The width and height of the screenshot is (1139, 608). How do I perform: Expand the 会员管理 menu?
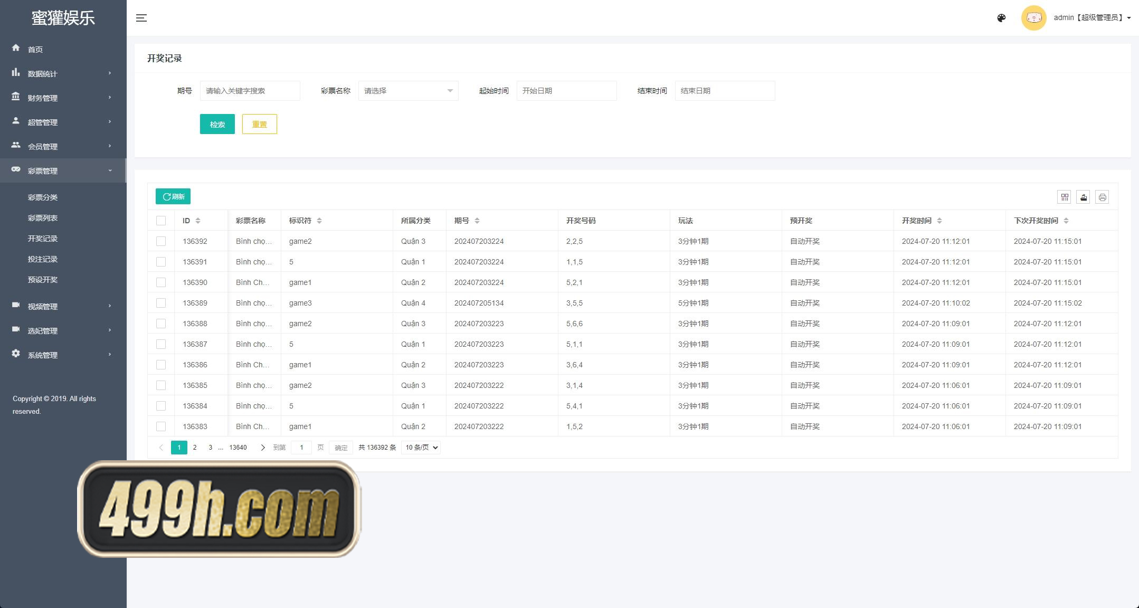[x=63, y=146]
